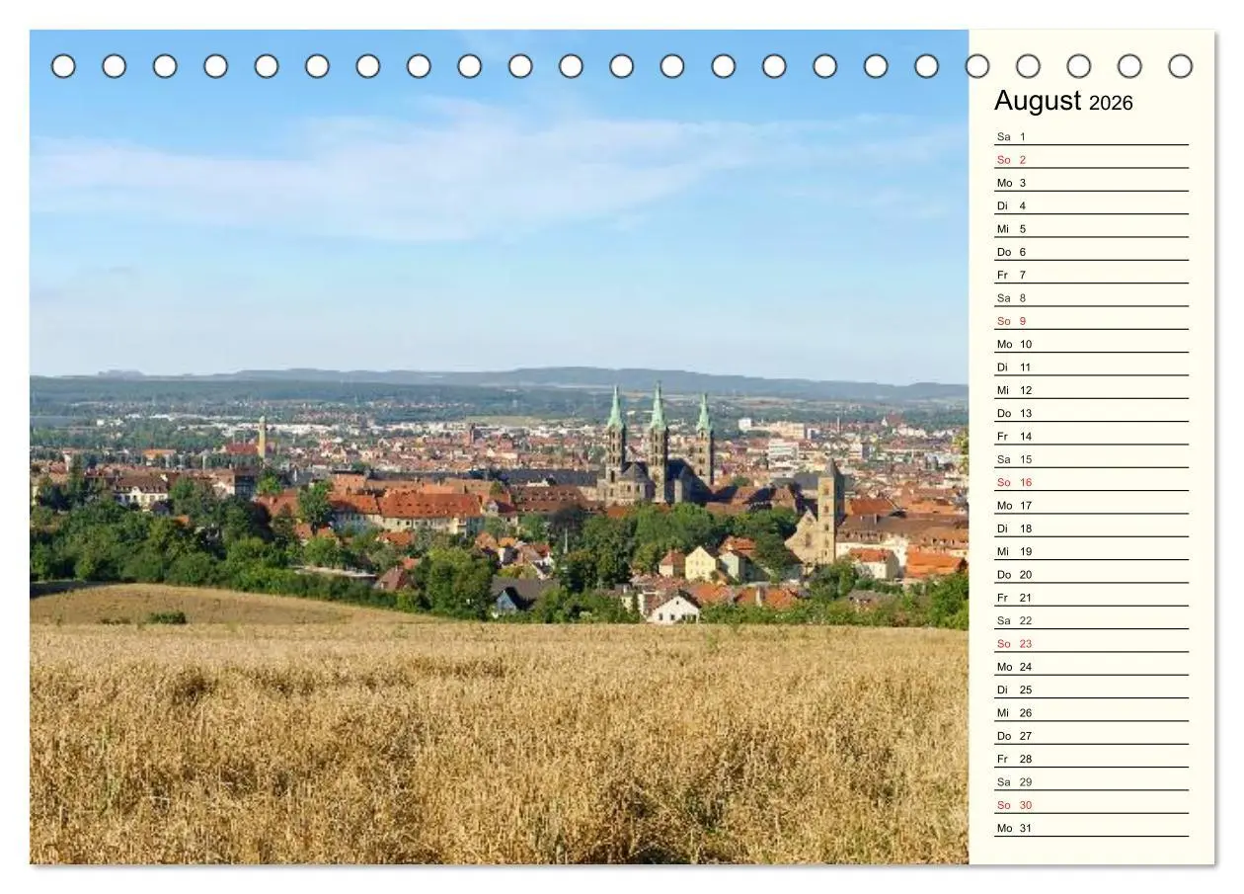Image resolution: width=1244 pixels, height=894 pixels.
Task: Select the Mo 17 date row
Action: [1091, 505]
